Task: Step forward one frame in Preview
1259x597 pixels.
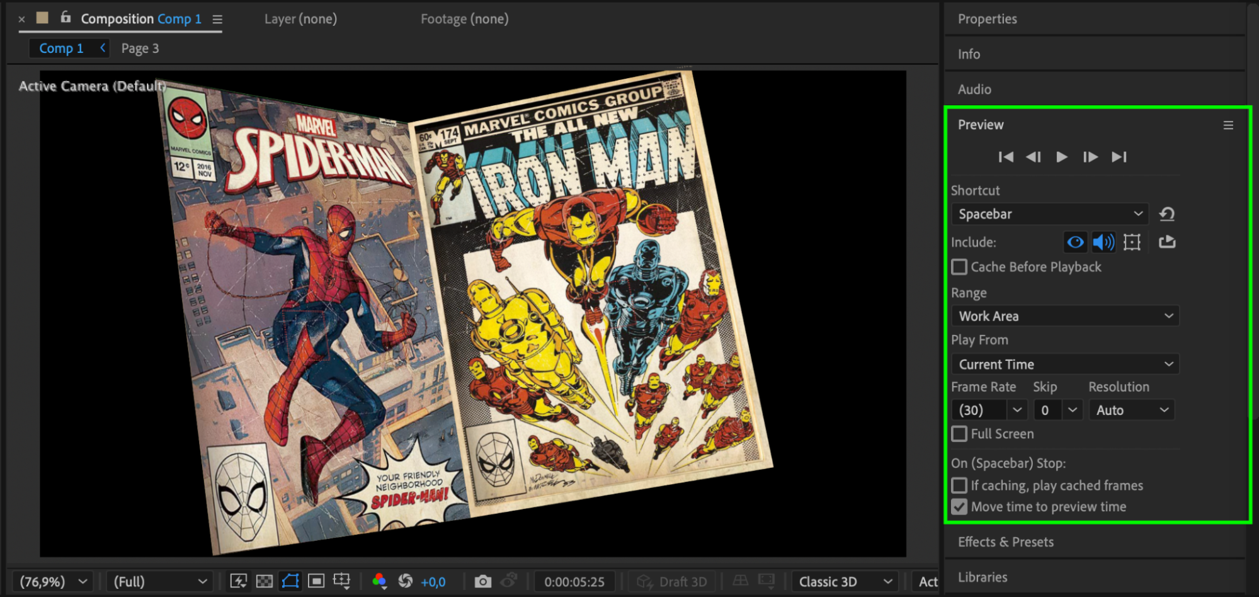Action: click(1090, 157)
